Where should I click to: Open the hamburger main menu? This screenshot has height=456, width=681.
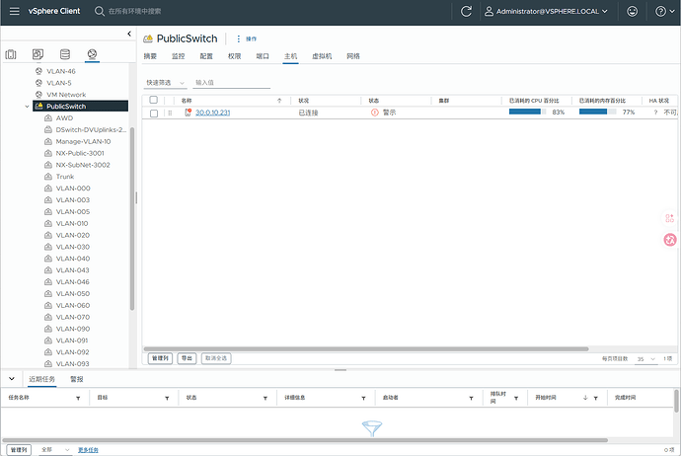(x=15, y=11)
